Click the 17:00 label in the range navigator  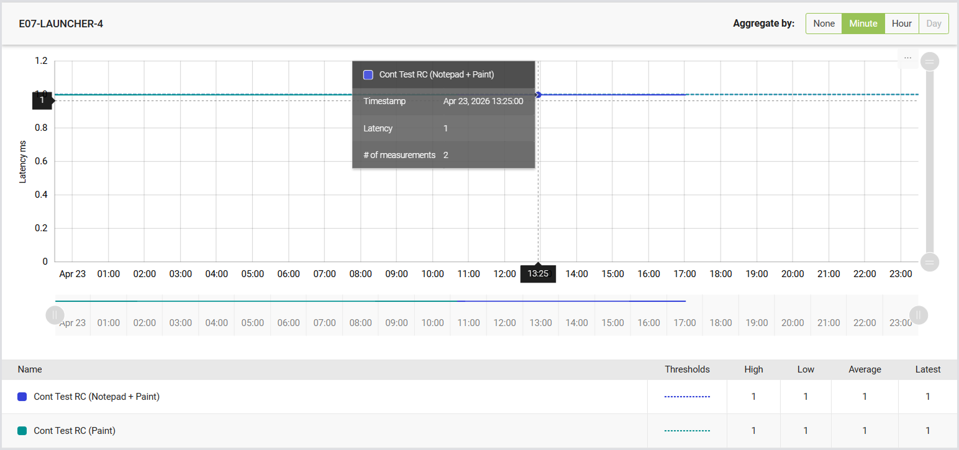[x=684, y=323]
